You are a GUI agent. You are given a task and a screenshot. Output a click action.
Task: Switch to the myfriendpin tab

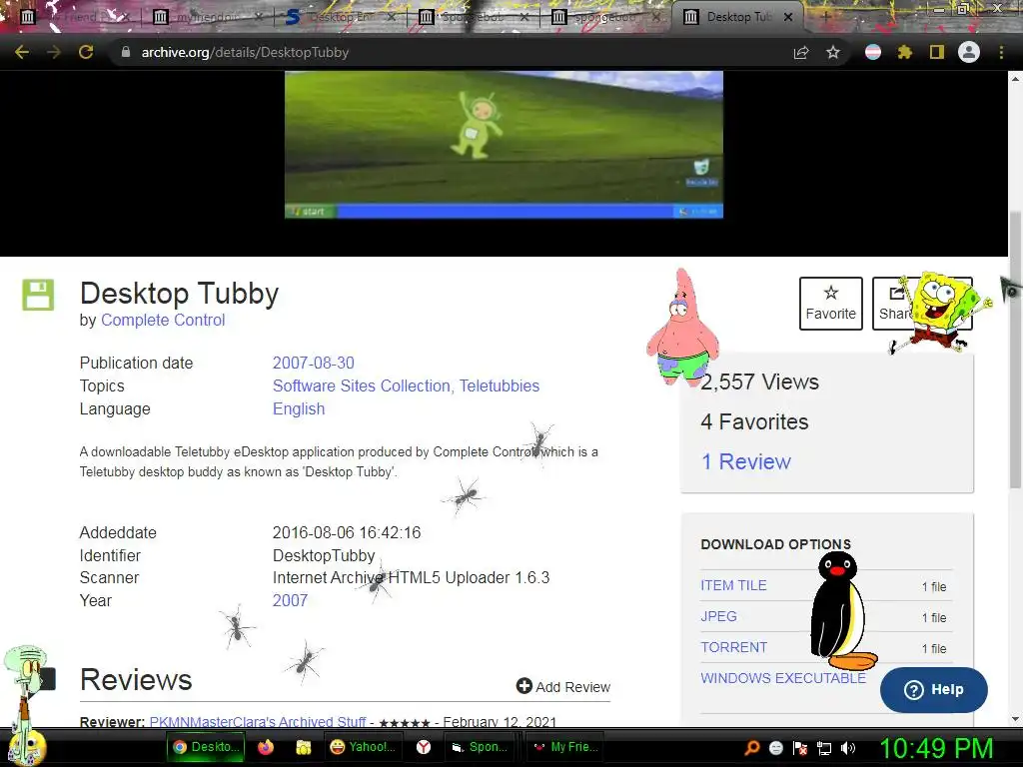pyautogui.click(x=209, y=17)
